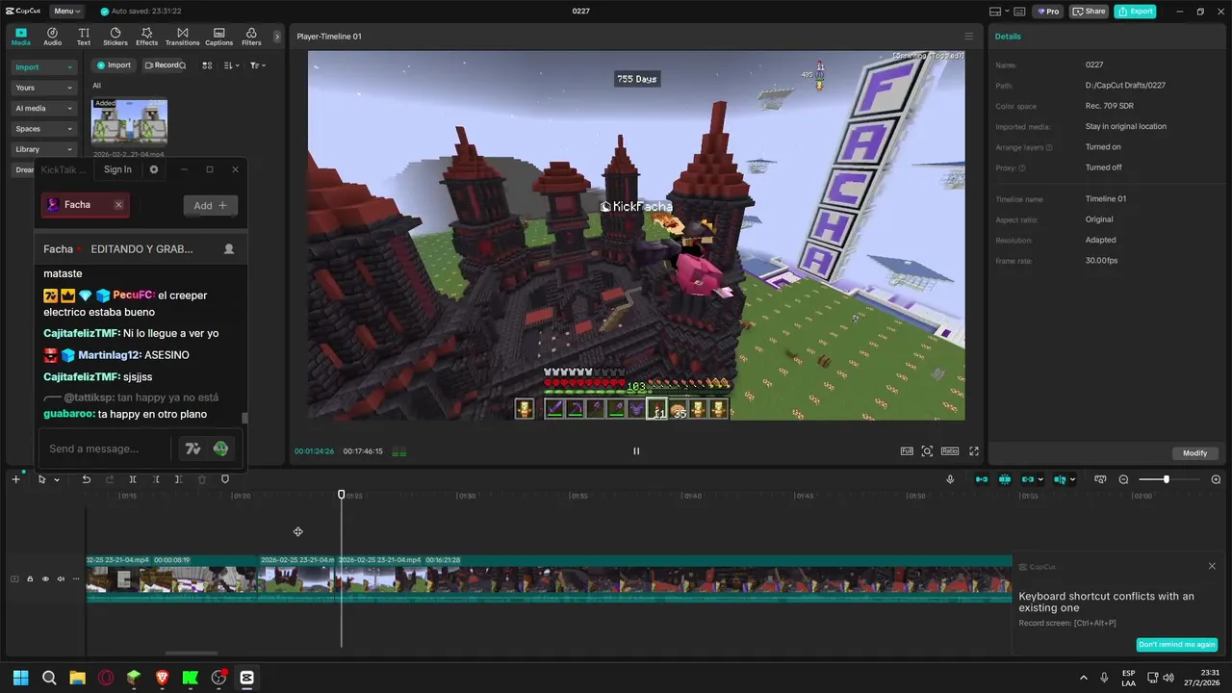Mute the main track audio
This screenshot has width=1232, height=693.
(61, 578)
